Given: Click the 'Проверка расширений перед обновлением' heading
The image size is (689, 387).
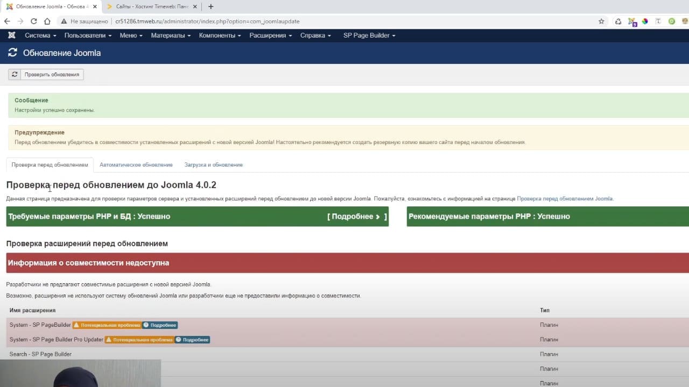Looking at the screenshot, I should [87, 243].
